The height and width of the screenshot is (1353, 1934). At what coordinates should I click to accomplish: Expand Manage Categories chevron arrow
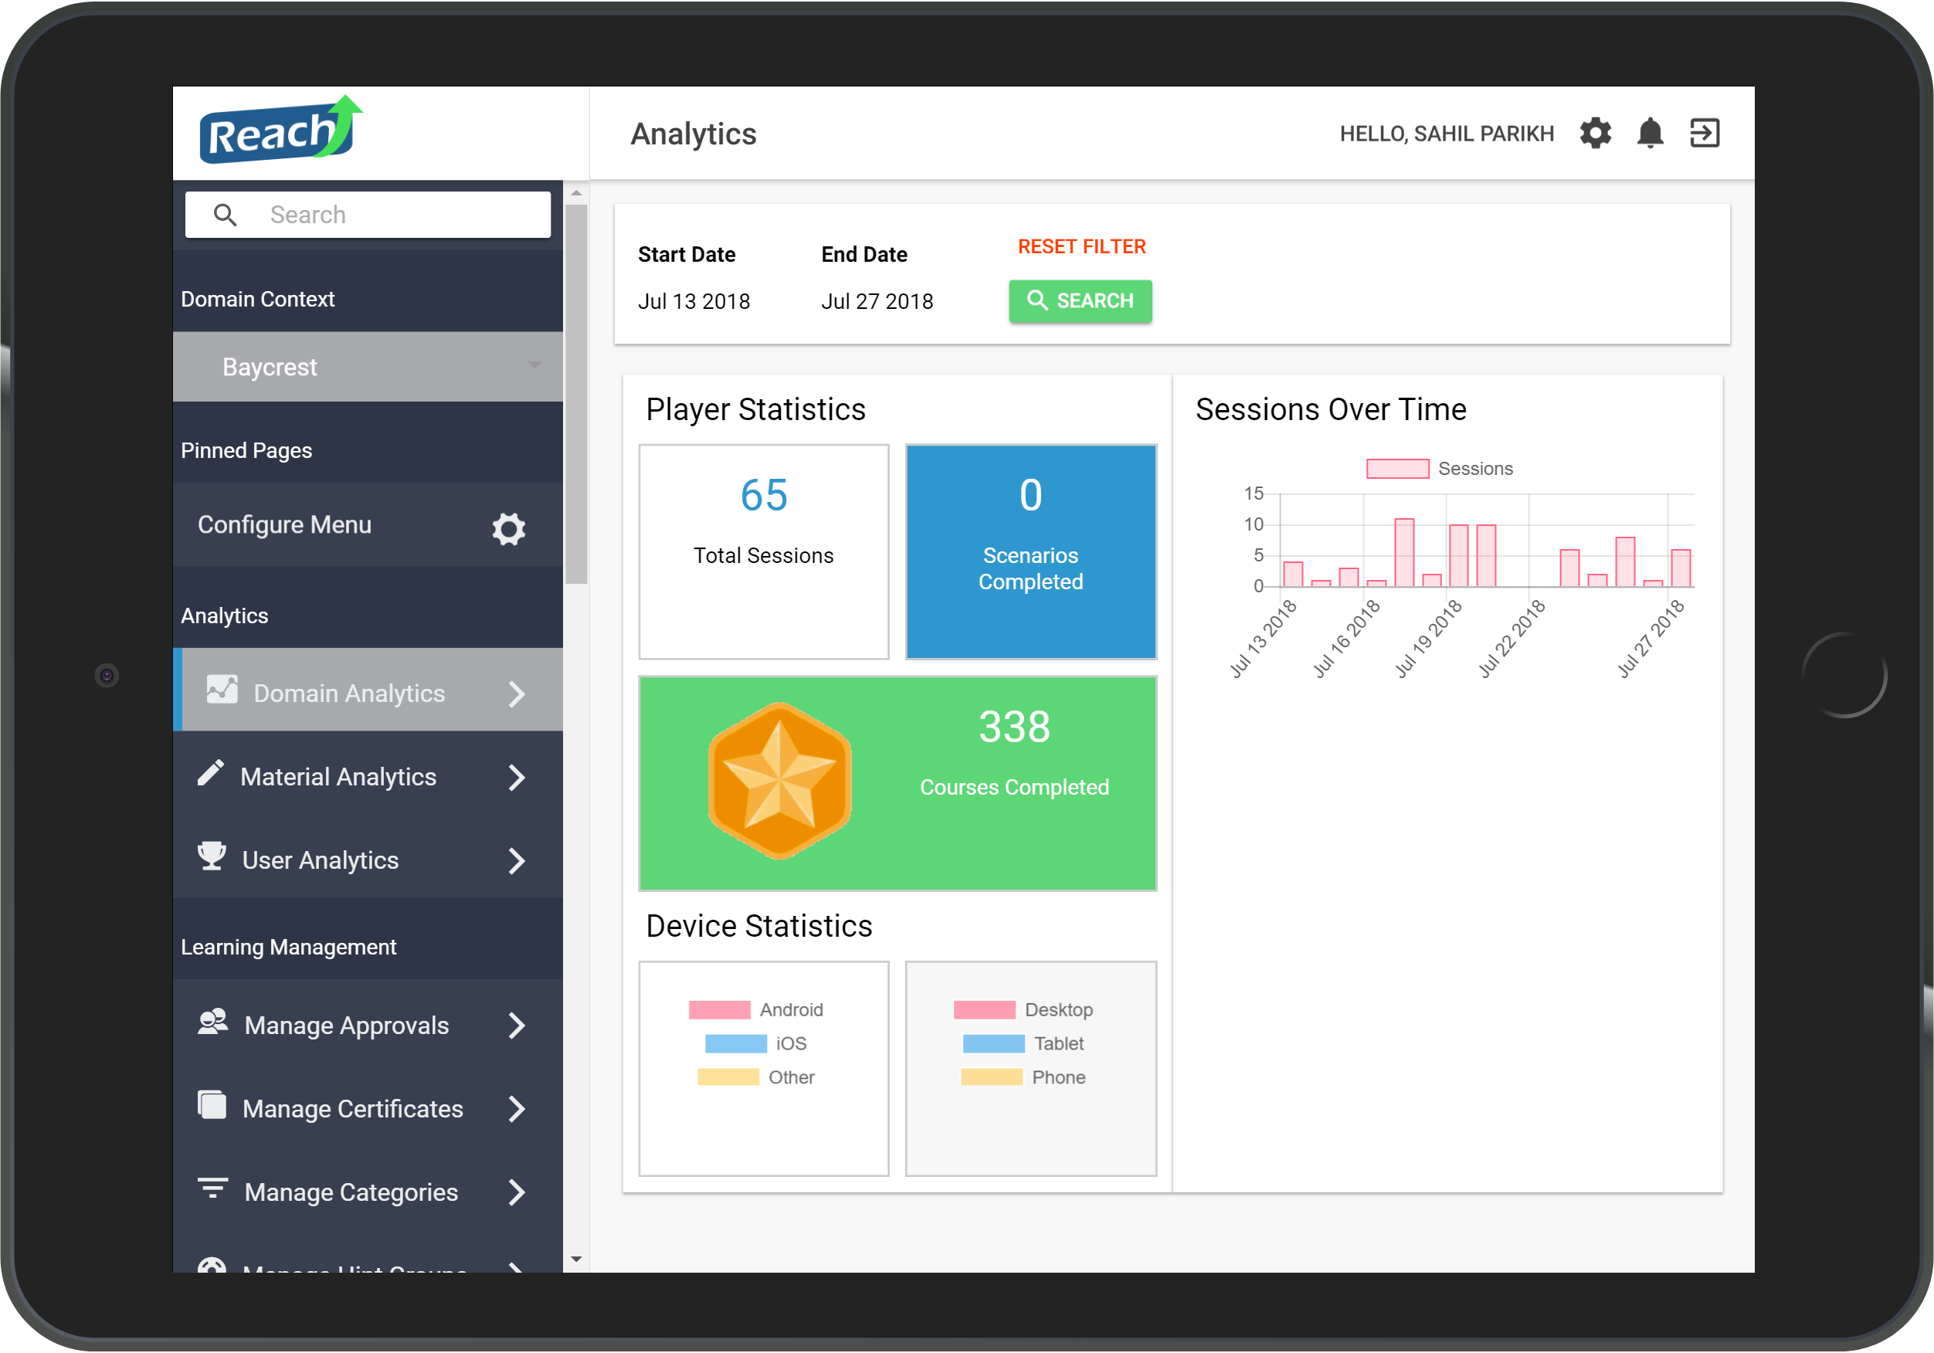[517, 1193]
